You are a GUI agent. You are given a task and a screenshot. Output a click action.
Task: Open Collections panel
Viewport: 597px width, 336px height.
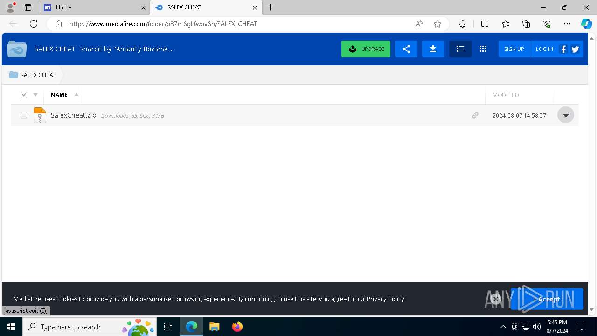tap(526, 24)
